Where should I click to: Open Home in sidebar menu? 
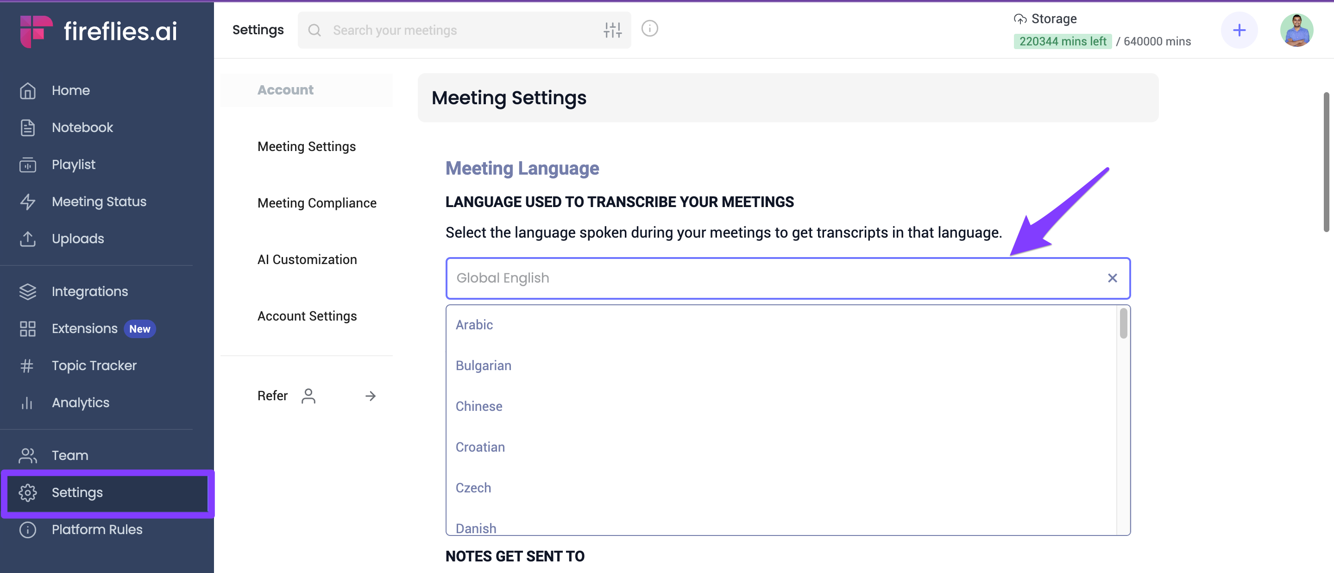click(70, 91)
